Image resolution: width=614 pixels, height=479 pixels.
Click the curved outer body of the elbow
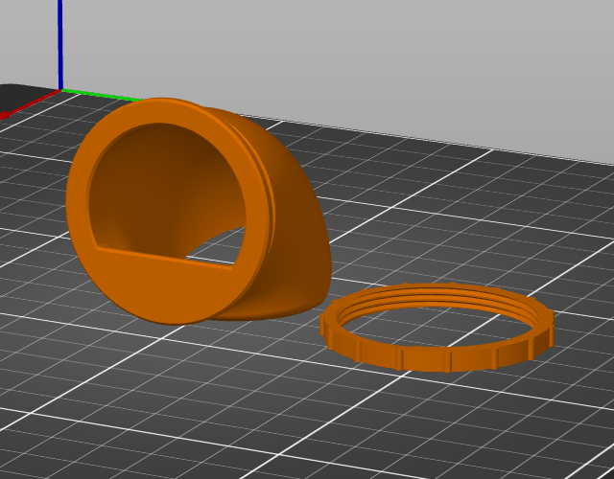click(x=297, y=219)
